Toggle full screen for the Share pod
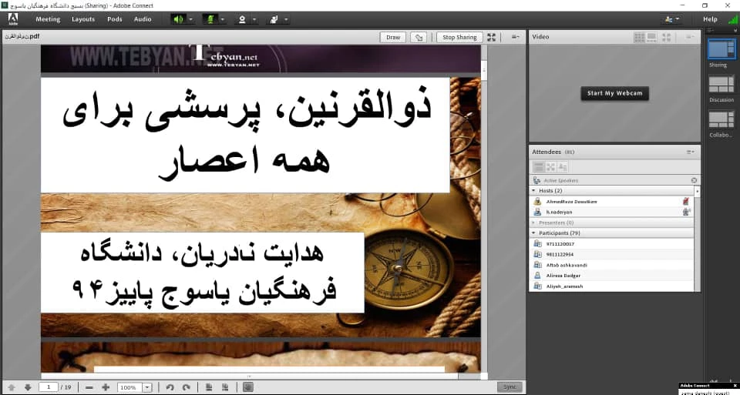 [x=492, y=37]
